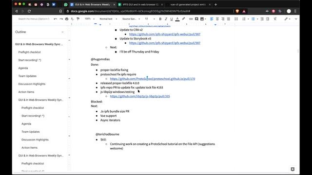Open the pinned WhatsApp tab
The width and height of the screenshot is (312, 175).
click(66, 4)
